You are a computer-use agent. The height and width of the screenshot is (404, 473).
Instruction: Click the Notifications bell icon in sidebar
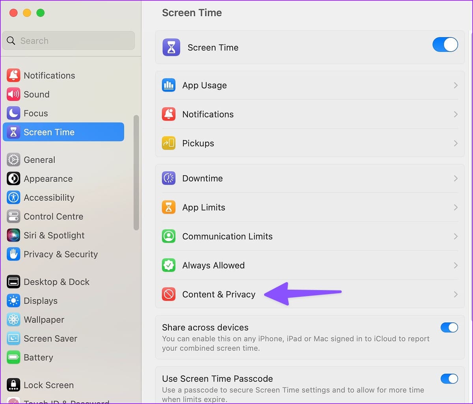point(13,75)
